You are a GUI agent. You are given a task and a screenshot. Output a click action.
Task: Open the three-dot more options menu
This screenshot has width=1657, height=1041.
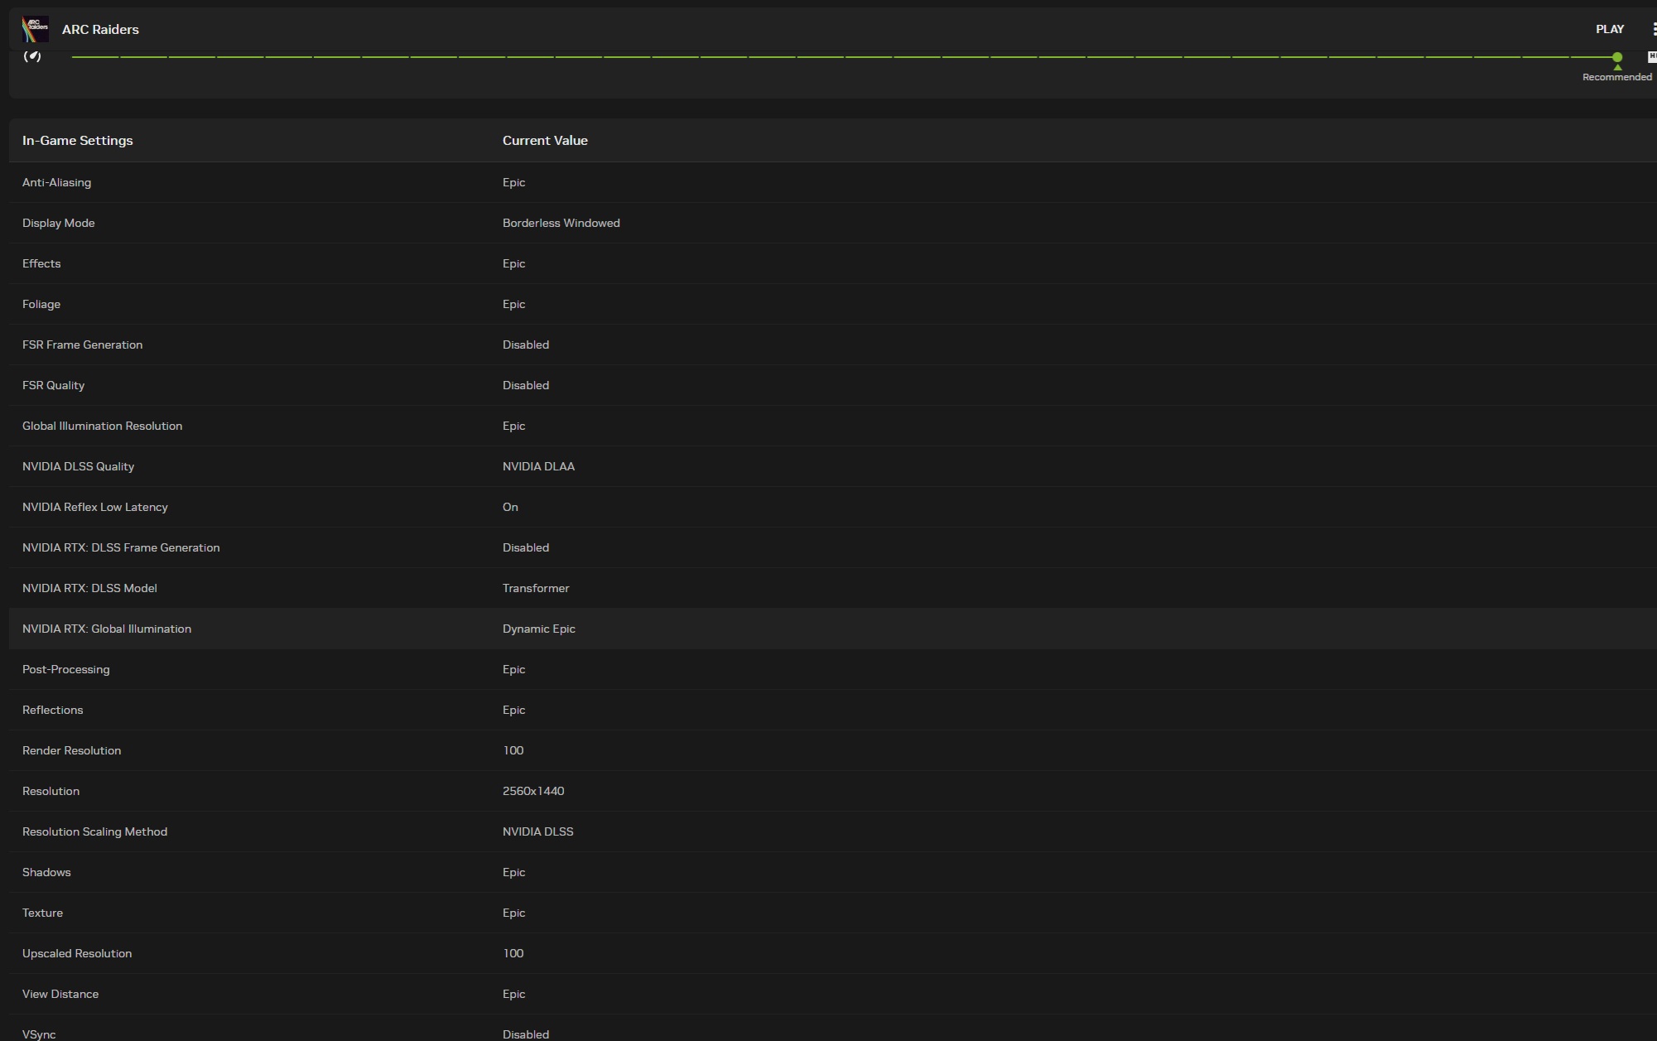[x=1653, y=29]
